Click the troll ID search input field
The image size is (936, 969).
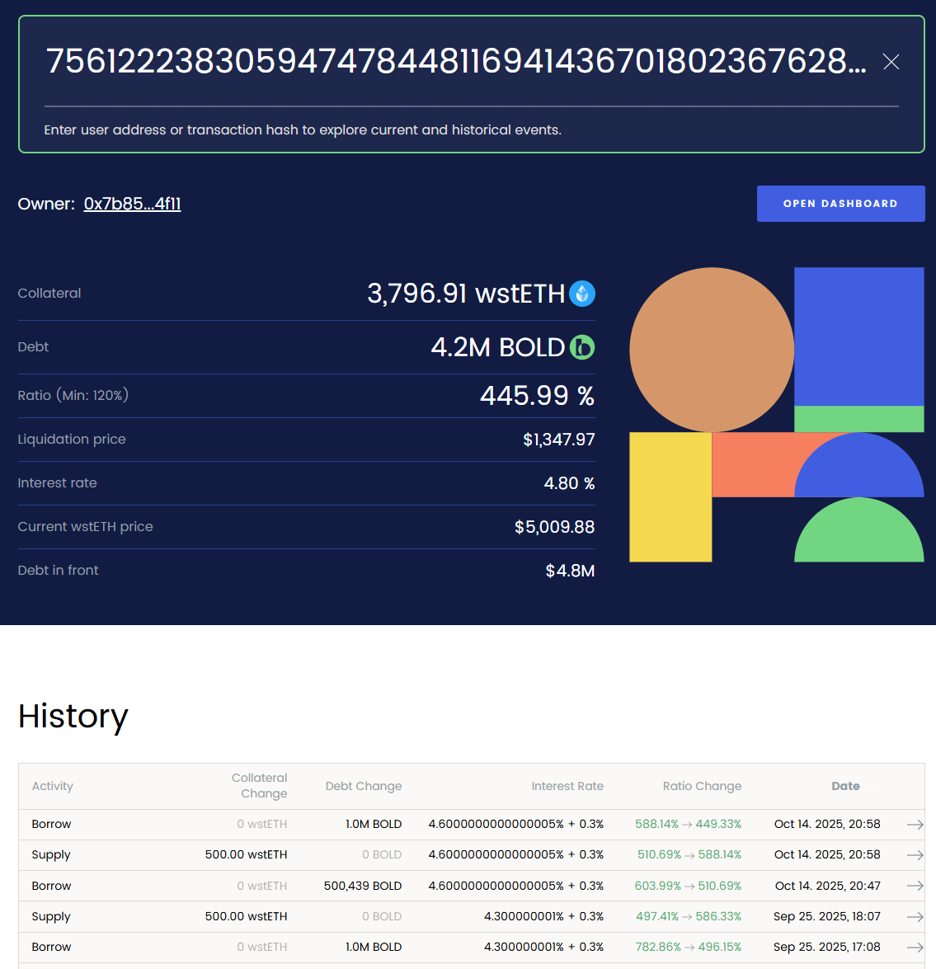[455, 62]
